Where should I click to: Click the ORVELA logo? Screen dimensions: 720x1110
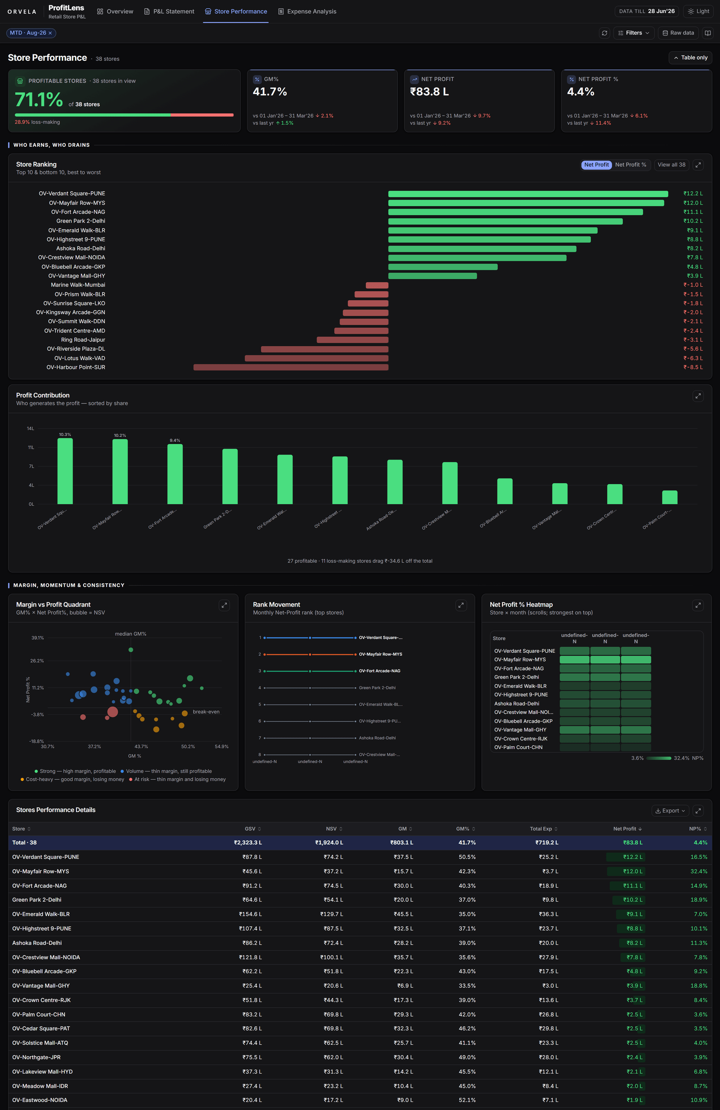pos(22,12)
